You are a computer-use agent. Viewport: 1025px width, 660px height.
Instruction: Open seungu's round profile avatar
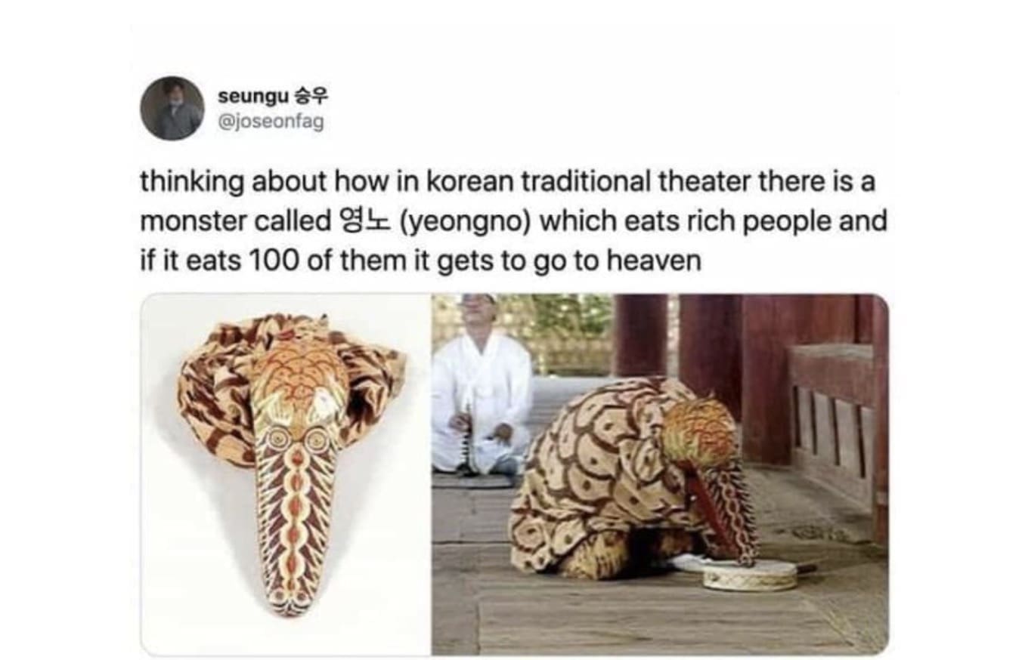point(172,108)
